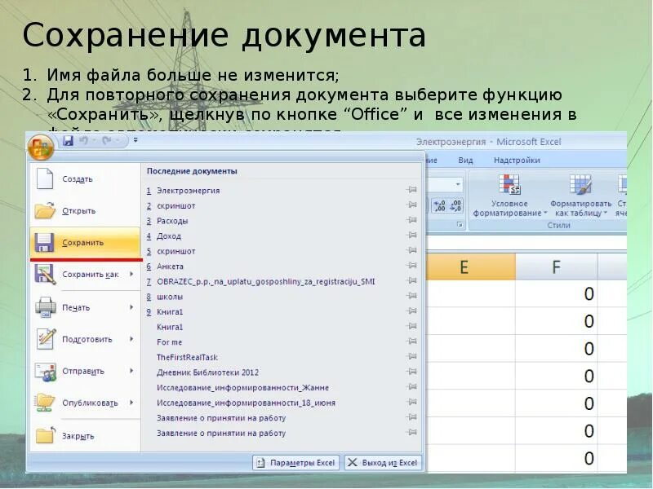Click Decrease Decimal icon in ribbon
653x489 pixels.
(x=455, y=206)
